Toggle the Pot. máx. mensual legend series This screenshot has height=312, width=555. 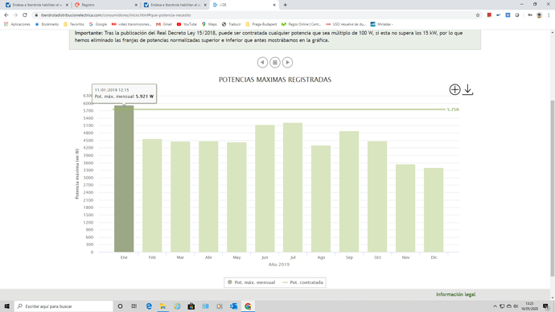251,282
